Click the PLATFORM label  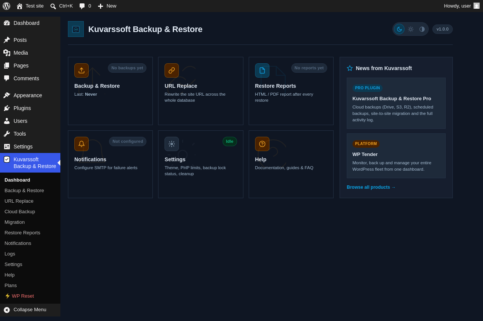coord(366,144)
